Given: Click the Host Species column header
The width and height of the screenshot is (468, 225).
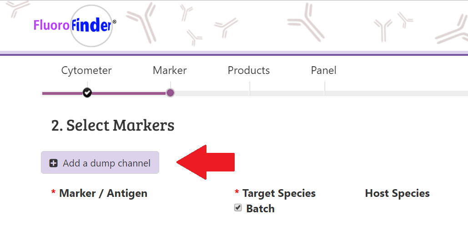Looking at the screenshot, I should [397, 193].
